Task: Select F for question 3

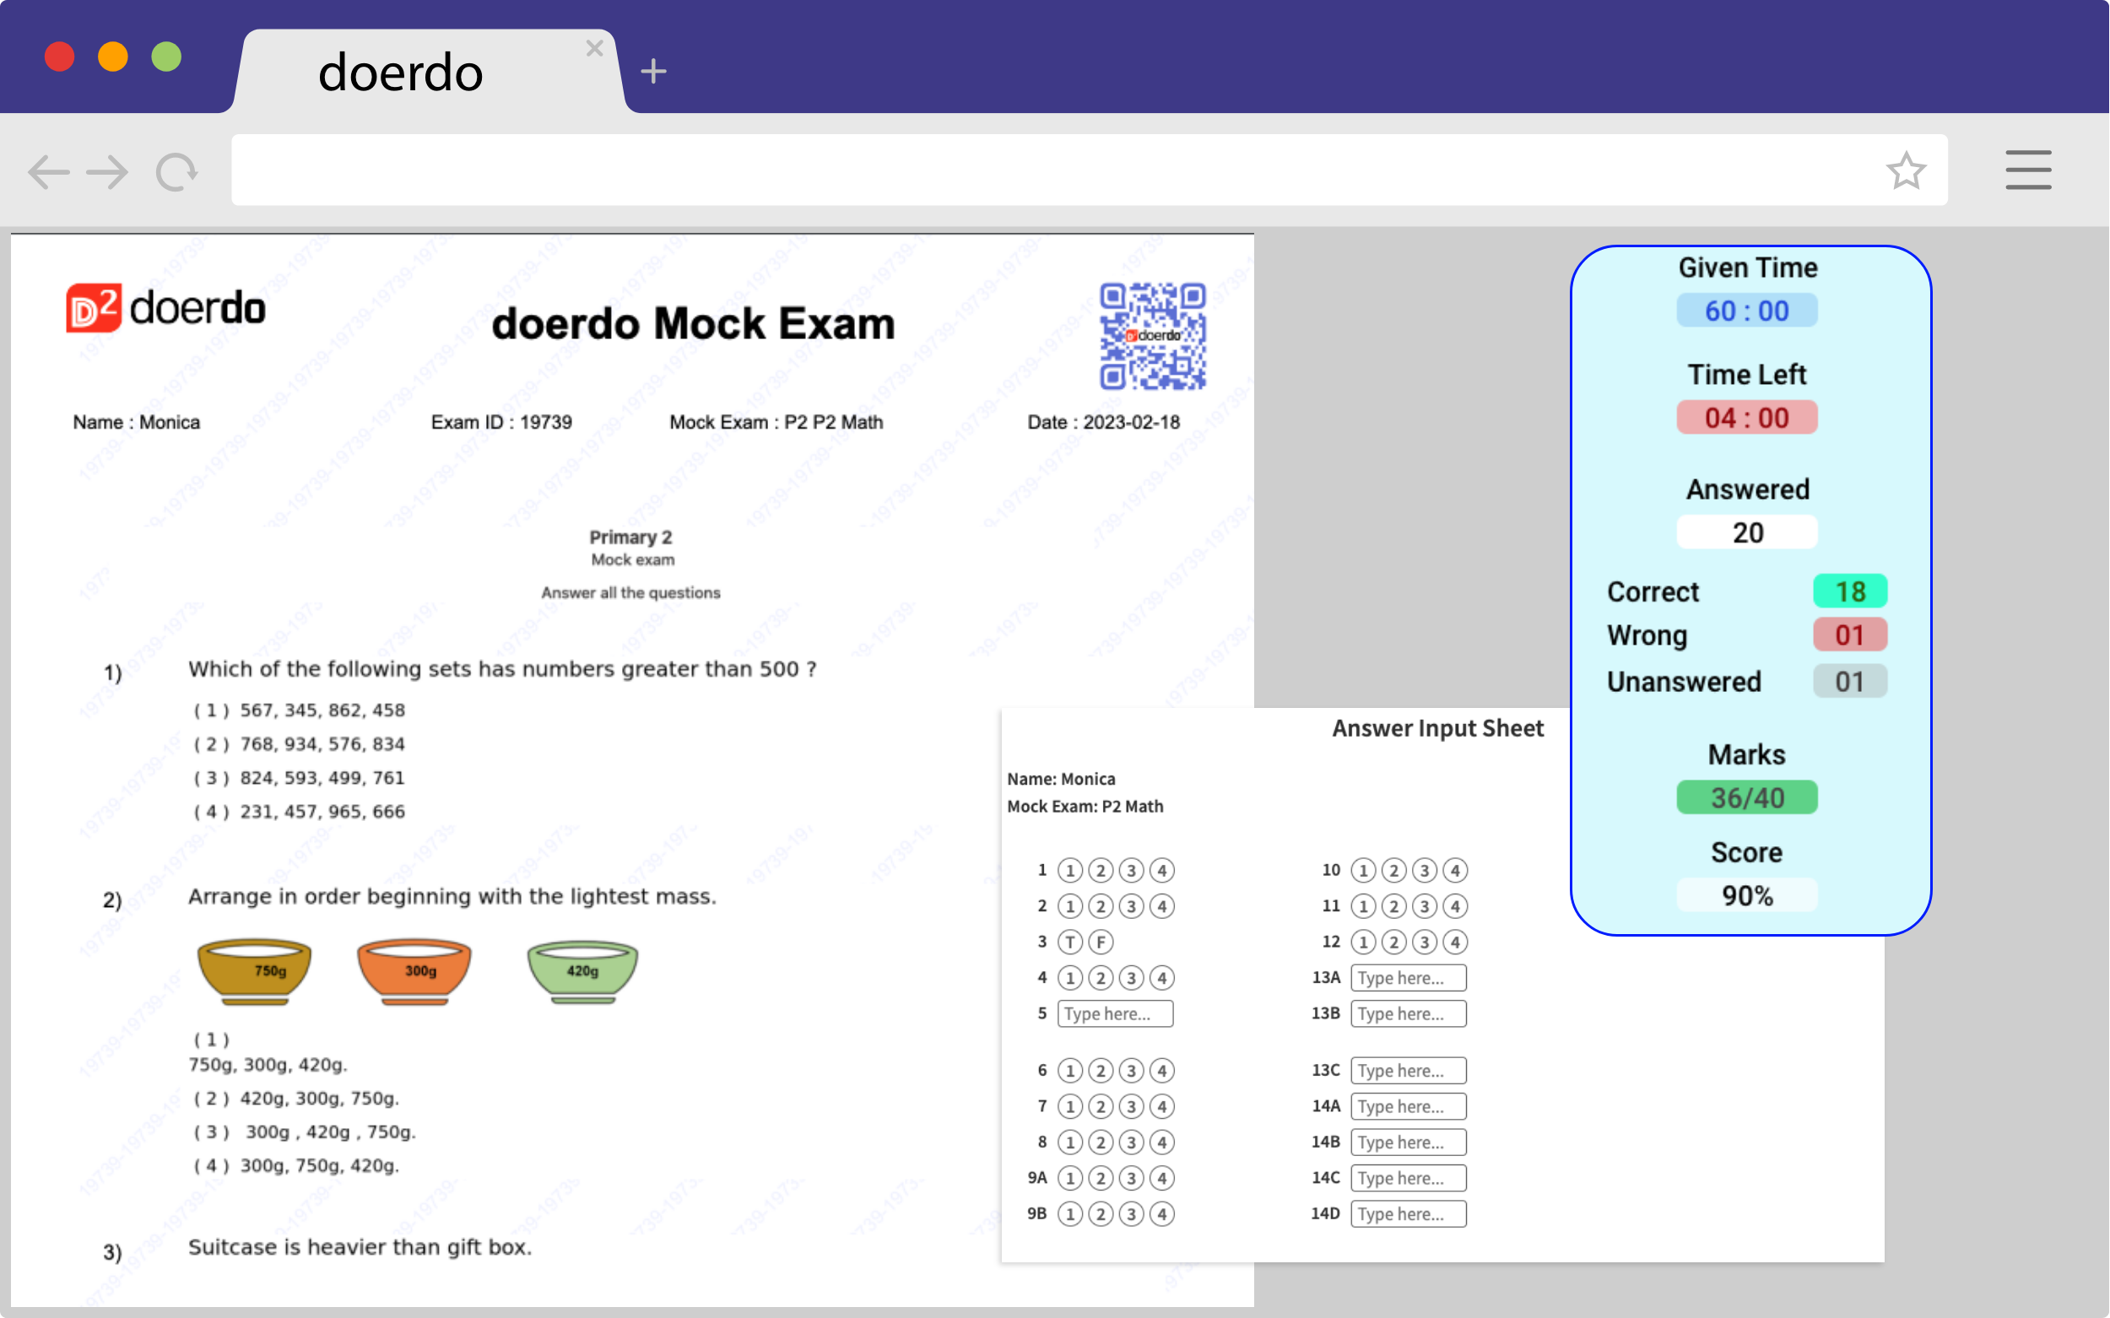Action: coord(1101,942)
